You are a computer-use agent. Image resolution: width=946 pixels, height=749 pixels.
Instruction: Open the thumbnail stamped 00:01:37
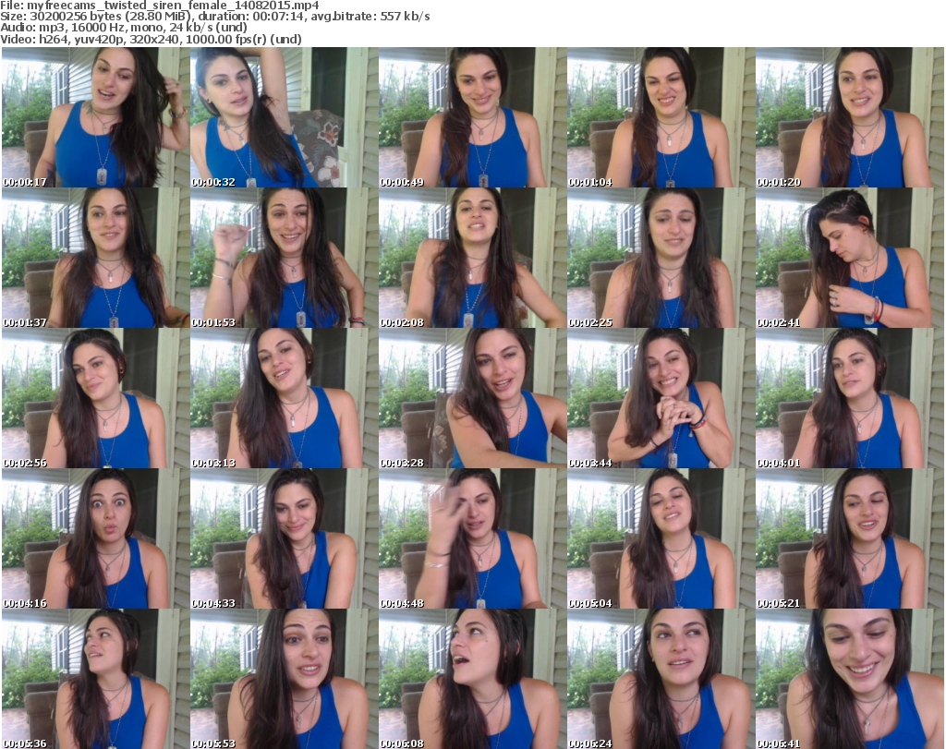click(x=95, y=258)
